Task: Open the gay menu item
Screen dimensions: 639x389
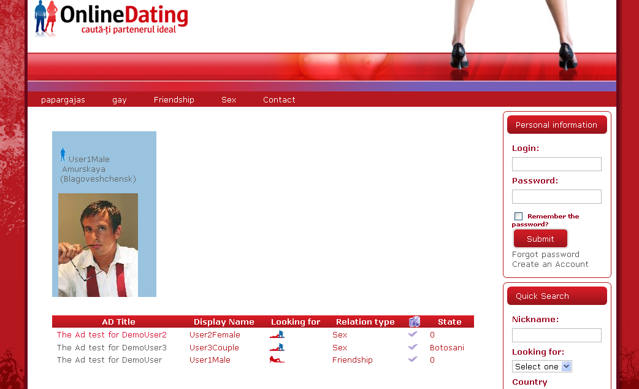Action: tap(120, 100)
